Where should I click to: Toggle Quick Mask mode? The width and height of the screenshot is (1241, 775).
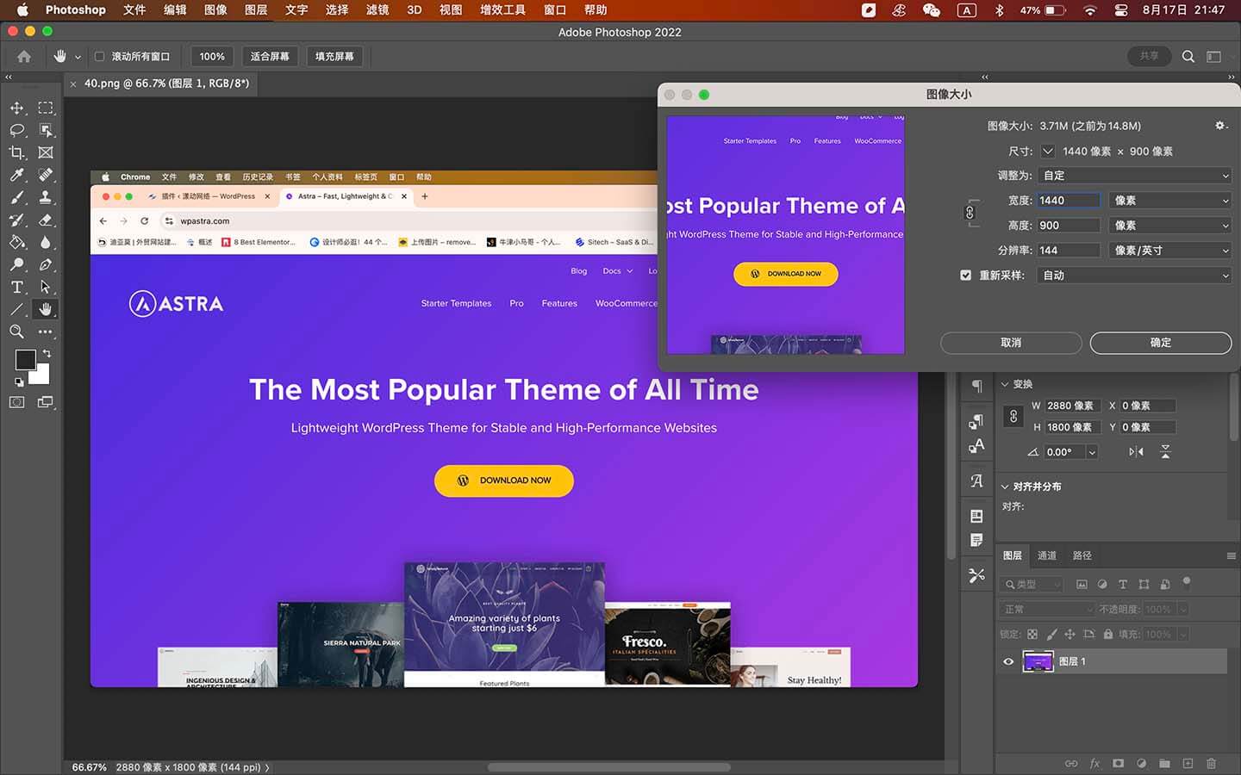(16, 402)
